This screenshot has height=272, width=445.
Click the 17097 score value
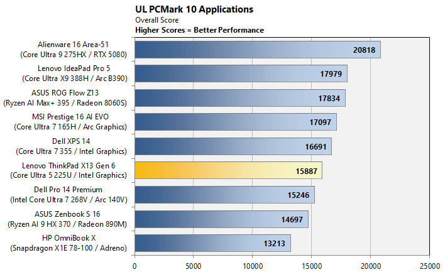(x=320, y=122)
